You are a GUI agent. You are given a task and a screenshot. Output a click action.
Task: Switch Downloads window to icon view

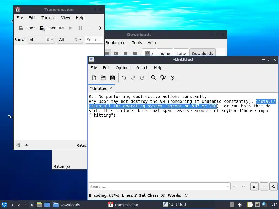coord(107,53)
